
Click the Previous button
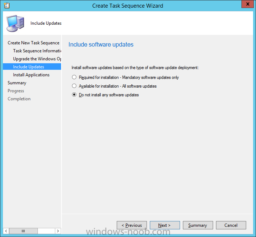pos(132,225)
